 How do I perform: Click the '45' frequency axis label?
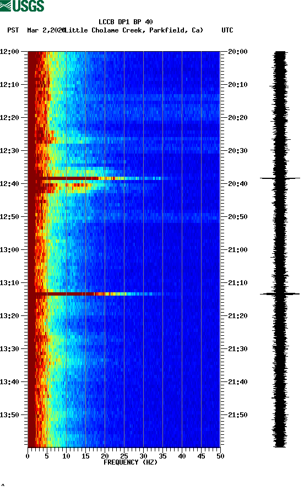point(201,456)
